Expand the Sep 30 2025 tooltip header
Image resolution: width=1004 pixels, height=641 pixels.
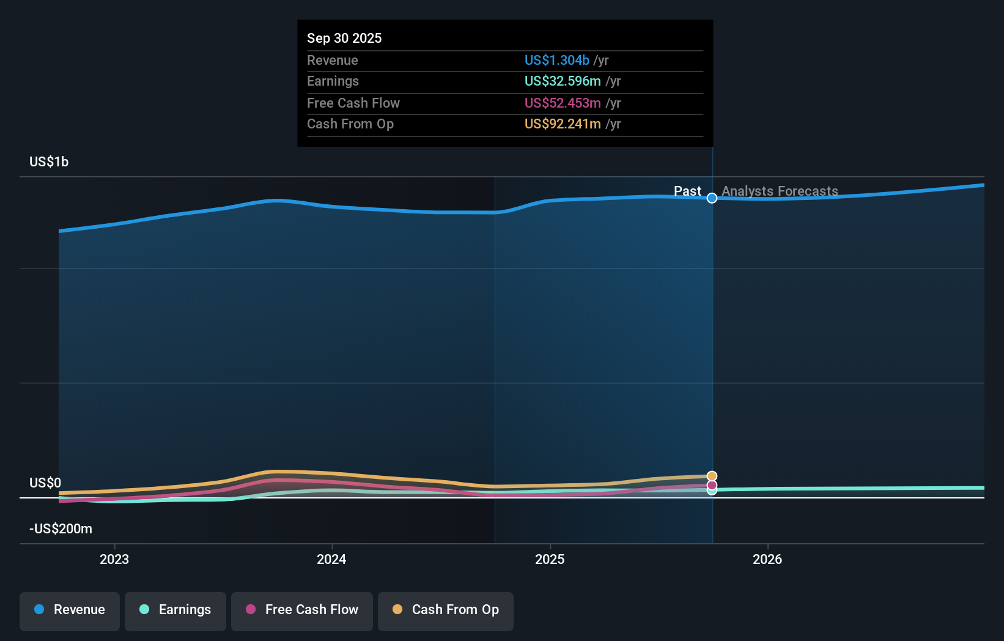tap(344, 37)
